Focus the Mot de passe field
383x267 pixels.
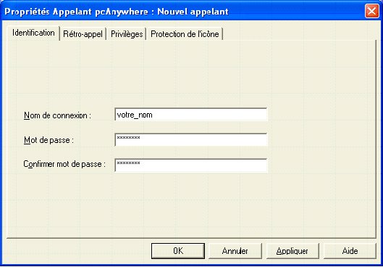click(191, 140)
